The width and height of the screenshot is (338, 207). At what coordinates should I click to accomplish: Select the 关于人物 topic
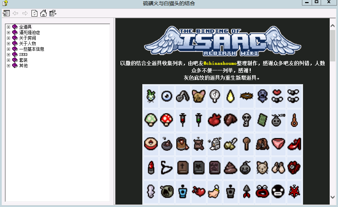27,43
